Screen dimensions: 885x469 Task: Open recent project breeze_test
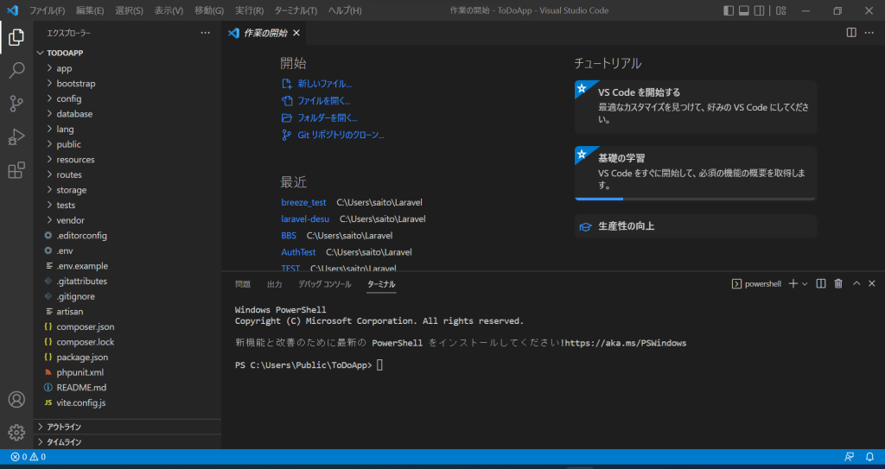click(x=303, y=202)
